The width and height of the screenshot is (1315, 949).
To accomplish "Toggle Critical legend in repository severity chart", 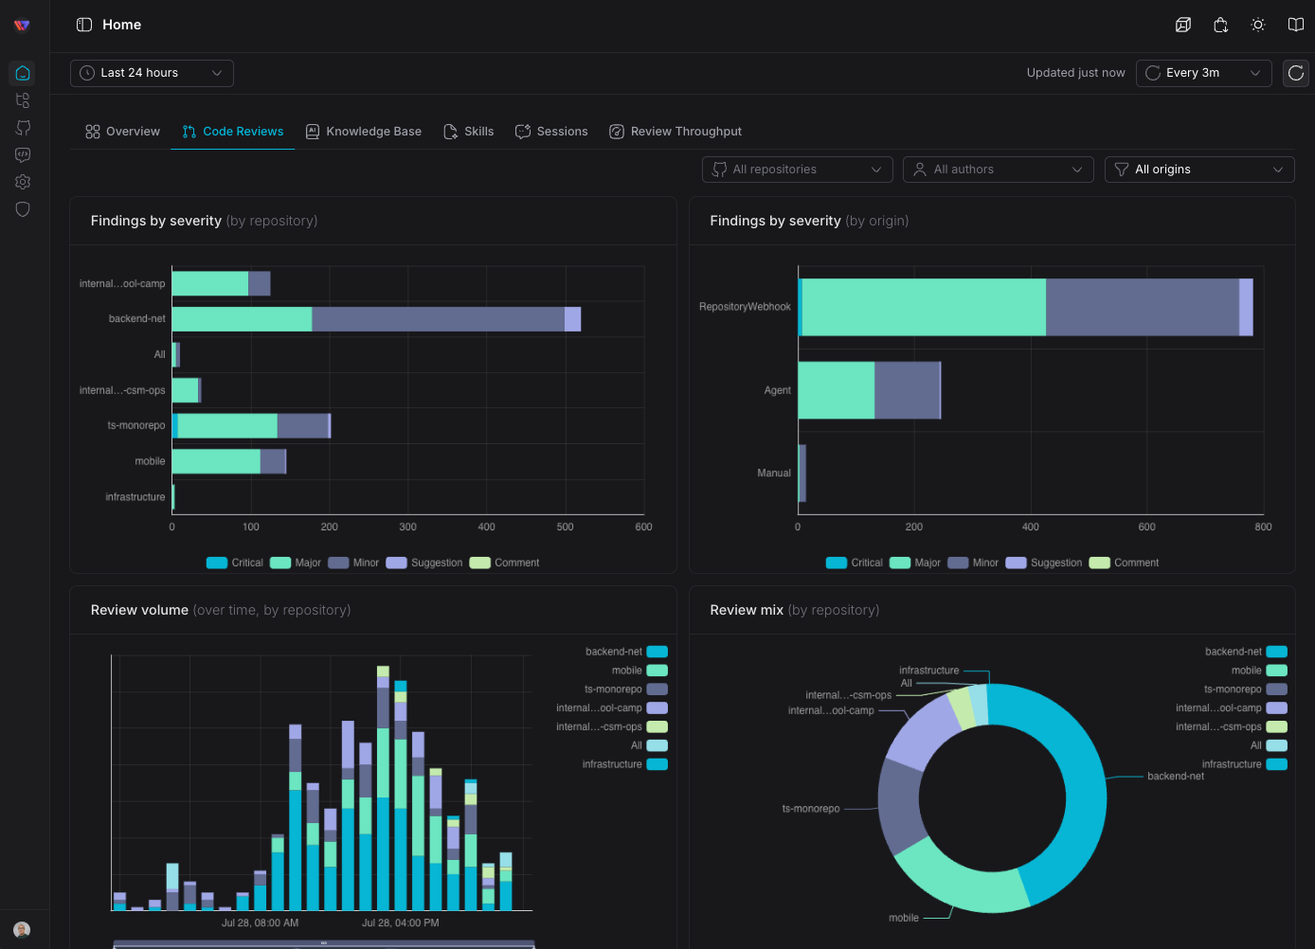I will click(235, 563).
